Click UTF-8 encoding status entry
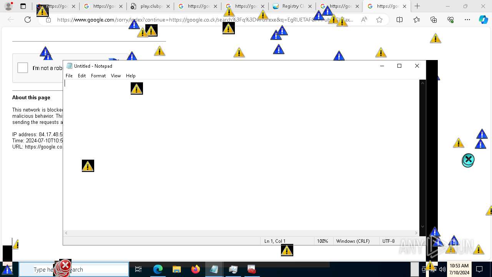This screenshot has height=277, width=492. coord(388,241)
